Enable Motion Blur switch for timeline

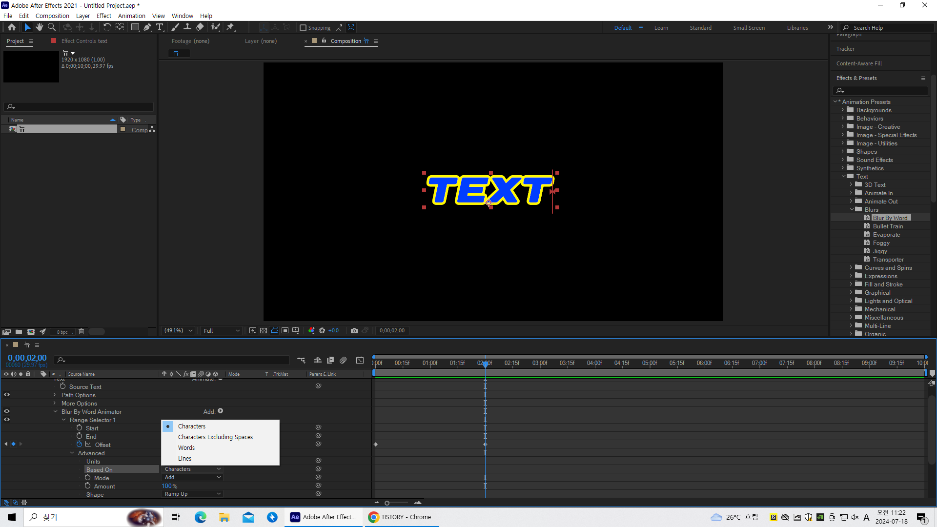344,360
